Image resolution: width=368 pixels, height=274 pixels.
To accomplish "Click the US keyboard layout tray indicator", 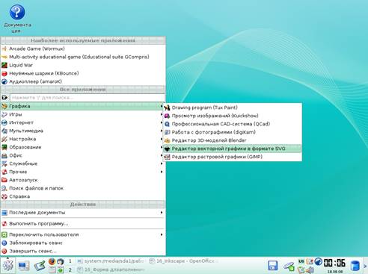I will [301, 261].
